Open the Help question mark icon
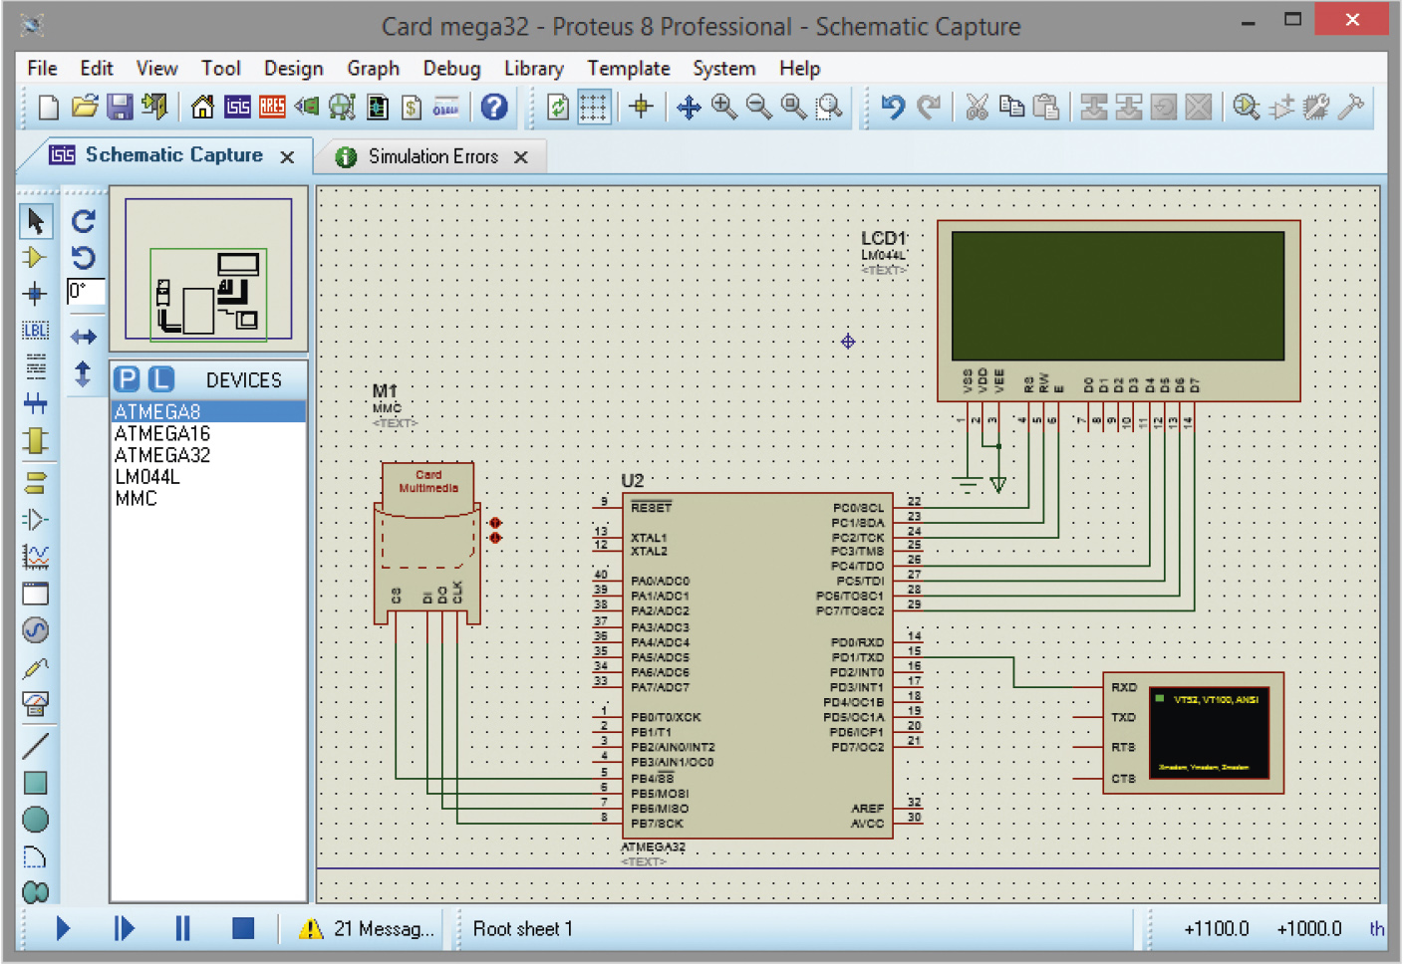The image size is (1405, 966). pos(494,107)
